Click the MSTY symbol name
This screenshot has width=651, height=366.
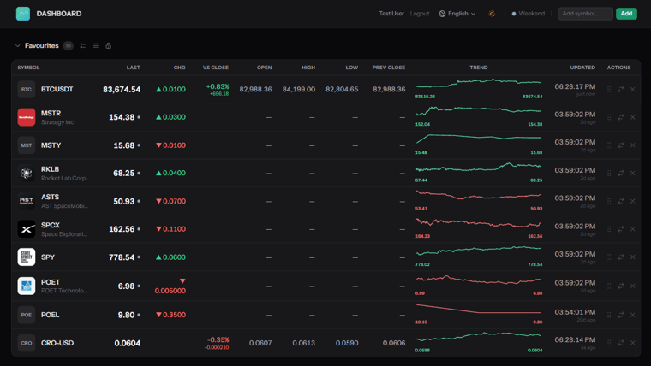pos(51,145)
